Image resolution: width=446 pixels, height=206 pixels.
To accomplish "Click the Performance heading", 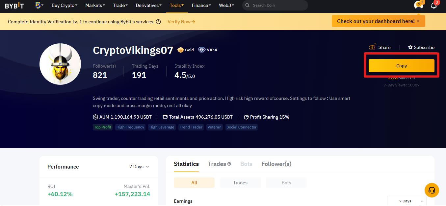I will click(x=63, y=167).
